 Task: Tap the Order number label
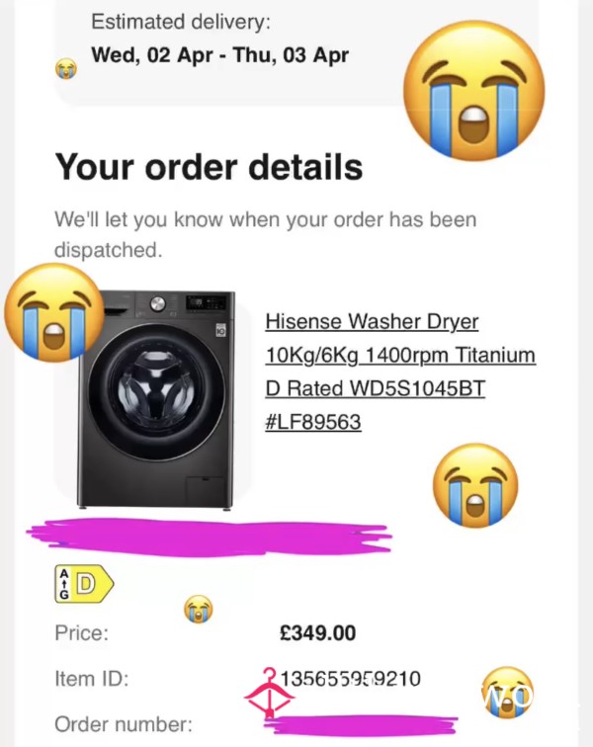coord(124,724)
